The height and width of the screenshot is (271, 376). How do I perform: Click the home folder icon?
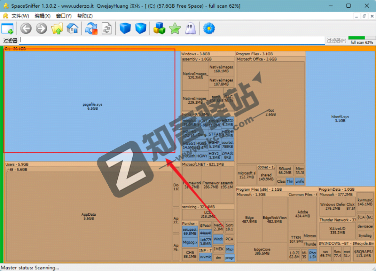point(72,29)
